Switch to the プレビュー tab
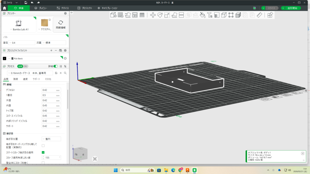The height and width of the screenshot is (174, 310). (x=41, y=8)
